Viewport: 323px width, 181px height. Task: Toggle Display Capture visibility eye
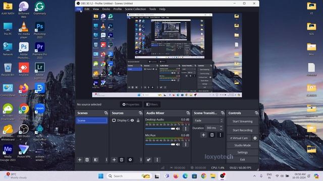[132, 121]
